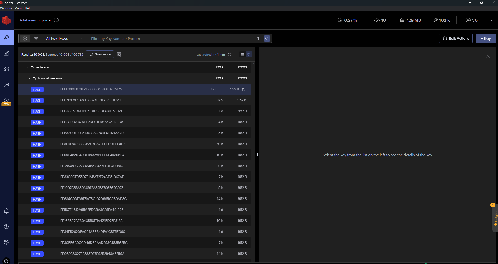Screen dimensions: 498x264
Task: Open the Workbench page from sidebar
Action: pos(6,53)
